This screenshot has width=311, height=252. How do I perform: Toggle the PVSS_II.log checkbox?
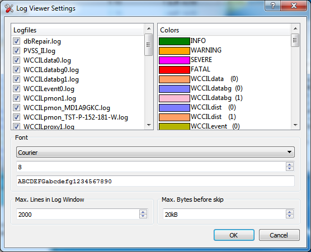tap(16, 51)
